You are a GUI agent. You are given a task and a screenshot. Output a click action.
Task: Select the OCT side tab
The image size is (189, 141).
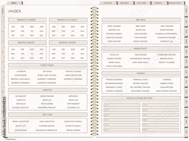coord(186,112)
